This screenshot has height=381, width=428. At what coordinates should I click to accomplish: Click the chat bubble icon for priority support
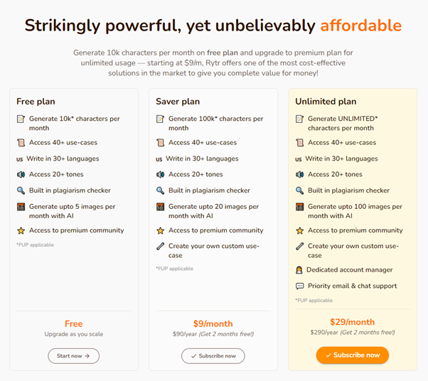point(300,286)
